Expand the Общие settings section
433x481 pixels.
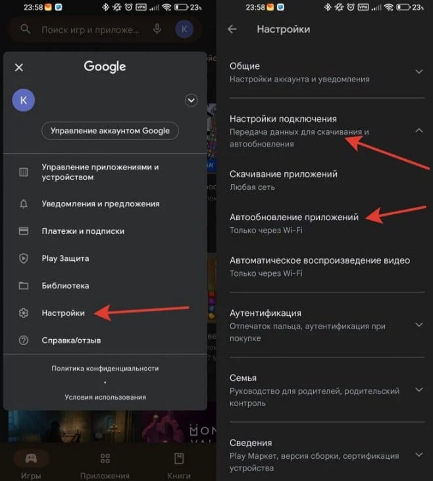[x=419, y=72]
